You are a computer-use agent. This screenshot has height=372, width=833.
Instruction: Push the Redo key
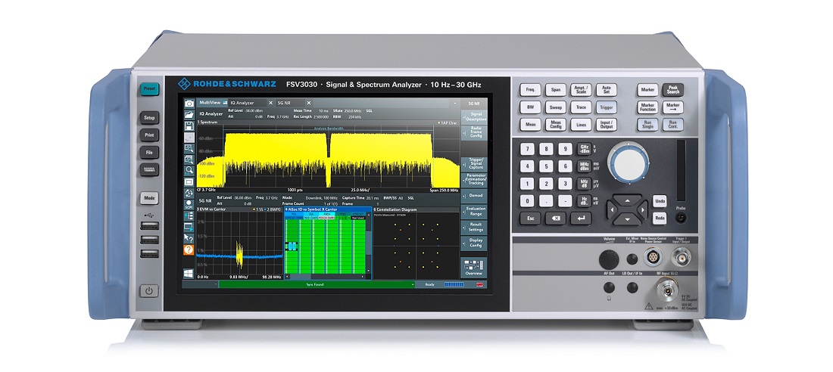(x=660, y=218)
